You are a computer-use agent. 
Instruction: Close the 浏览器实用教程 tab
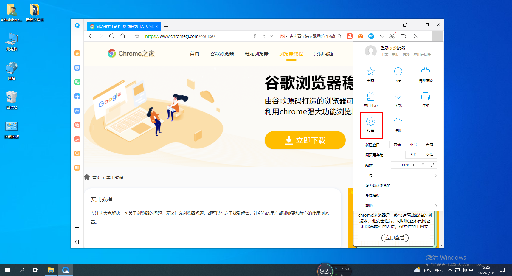click(x=157, y=27)
